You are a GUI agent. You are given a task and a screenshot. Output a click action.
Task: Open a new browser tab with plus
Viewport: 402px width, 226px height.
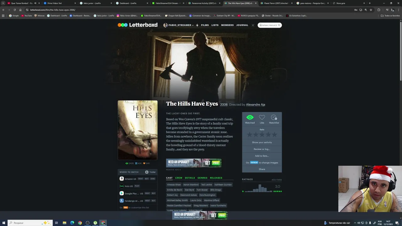370,3
